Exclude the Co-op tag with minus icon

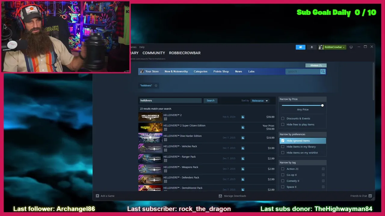click(323, 175)
